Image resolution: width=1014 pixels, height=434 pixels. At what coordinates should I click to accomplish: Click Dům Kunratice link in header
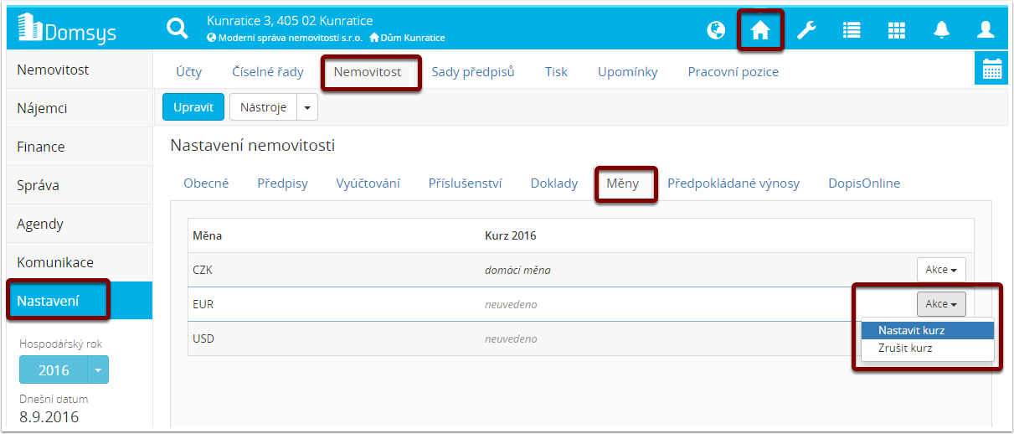coord(408,38)
